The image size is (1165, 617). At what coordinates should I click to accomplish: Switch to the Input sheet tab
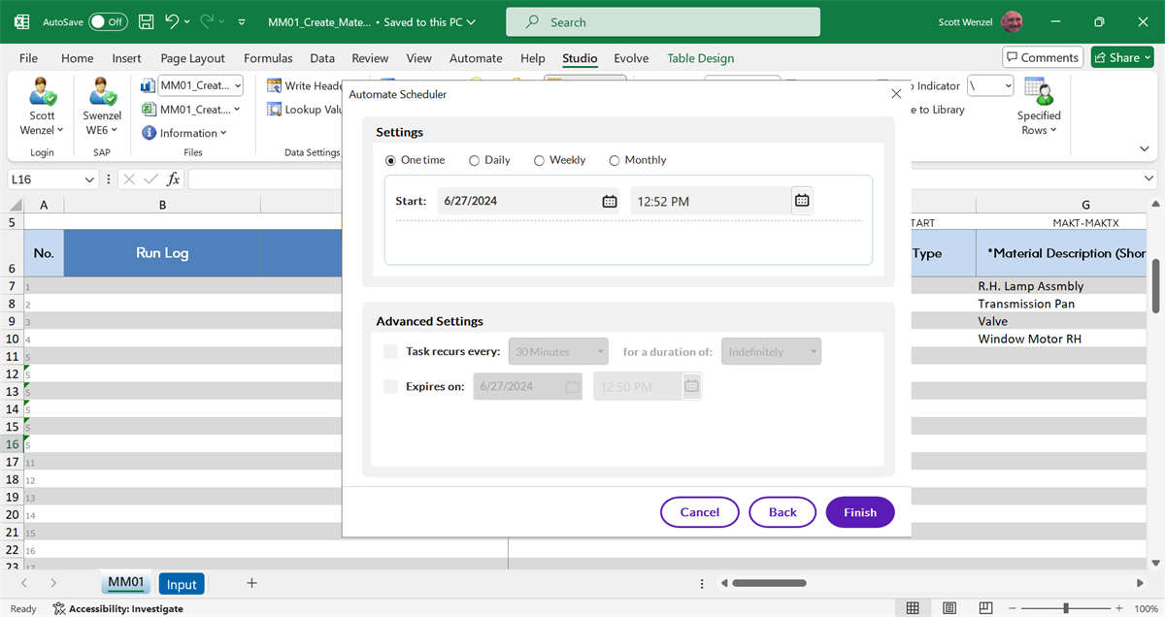coord(182,583)
